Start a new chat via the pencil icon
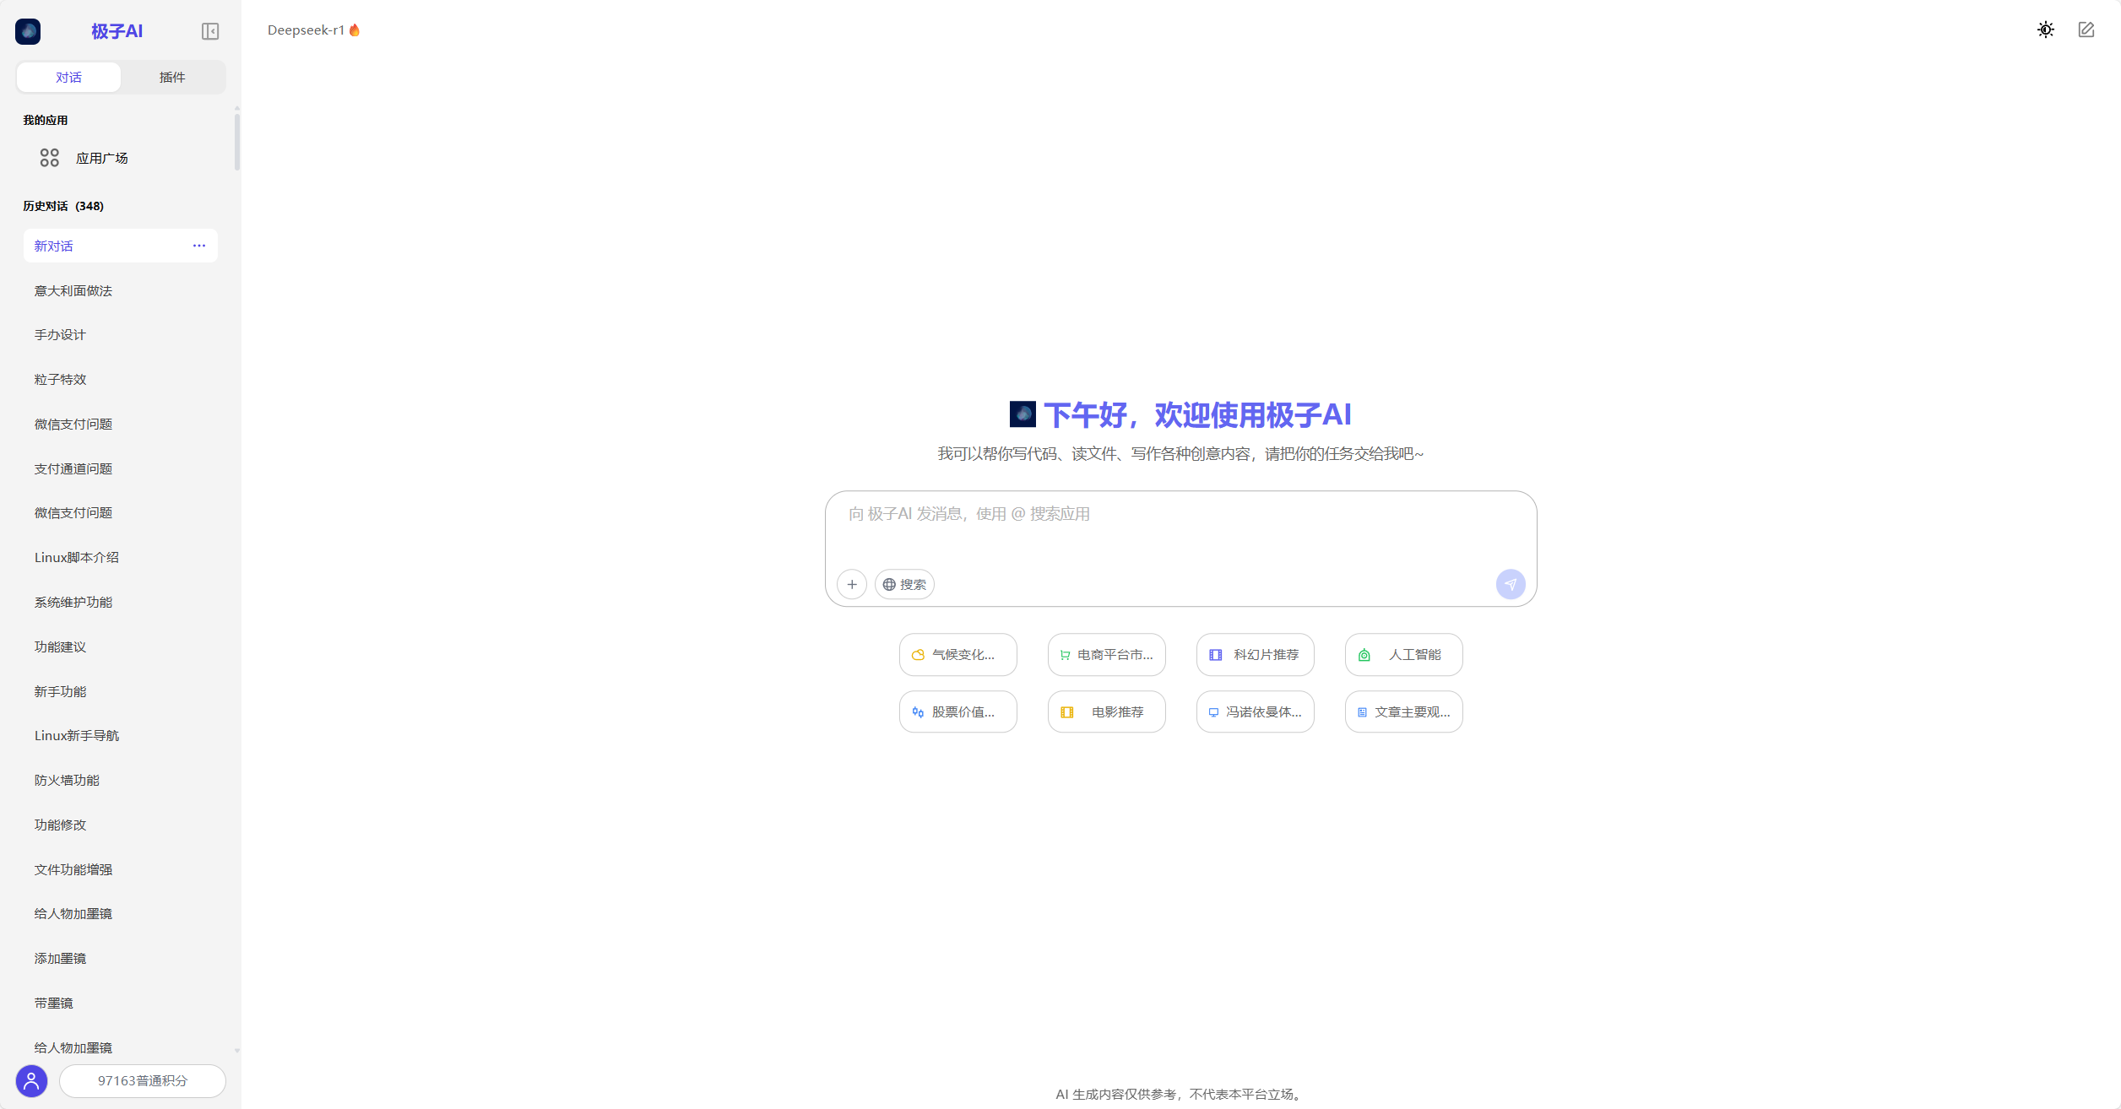The height and width of the screenshot is (1109, 2121). tap(2086, 30)
